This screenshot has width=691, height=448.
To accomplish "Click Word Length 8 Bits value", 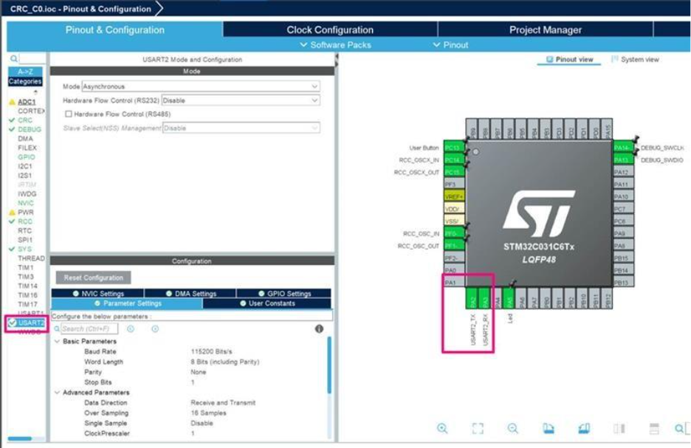I will click(x=224, y=362).
